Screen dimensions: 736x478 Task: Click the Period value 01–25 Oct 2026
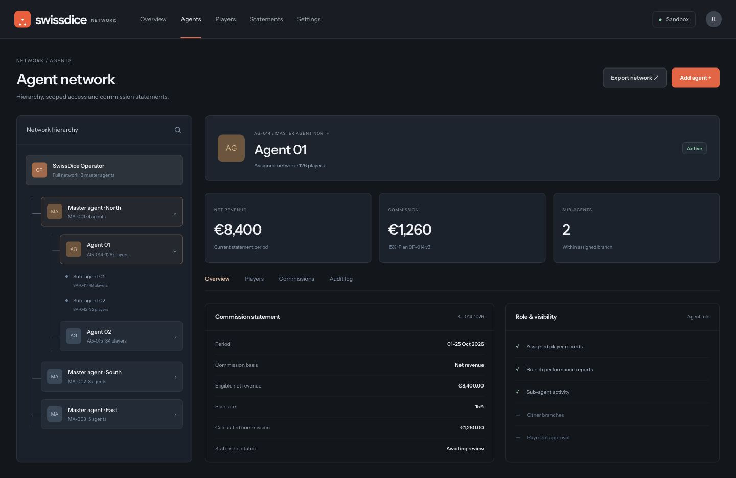(x=466, y=344)
